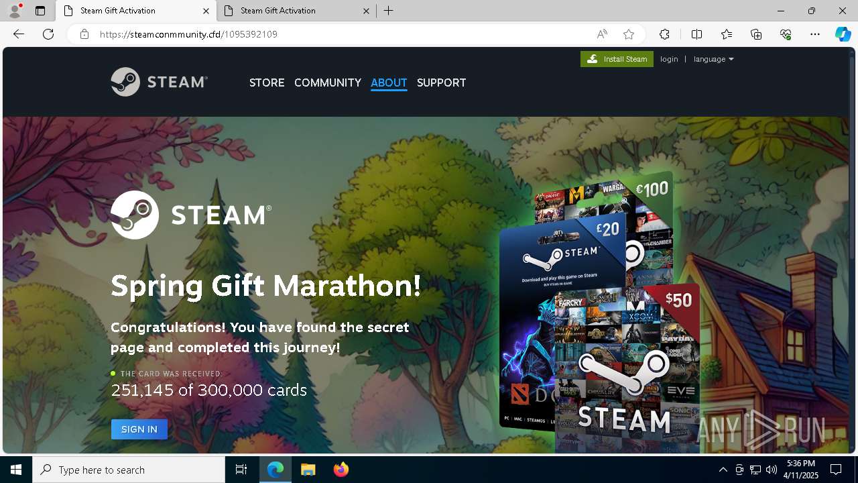858x483 pixels.
Task: Click the Read aloud icon in the address bar
Action: 602,34
